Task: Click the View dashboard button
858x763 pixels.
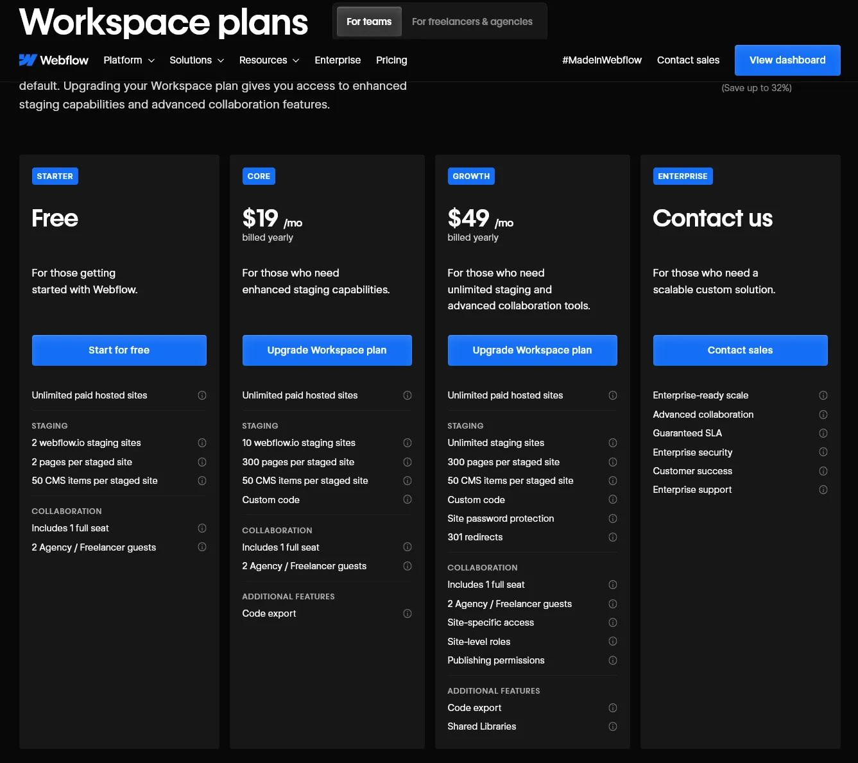Action: tap(787, 60)
